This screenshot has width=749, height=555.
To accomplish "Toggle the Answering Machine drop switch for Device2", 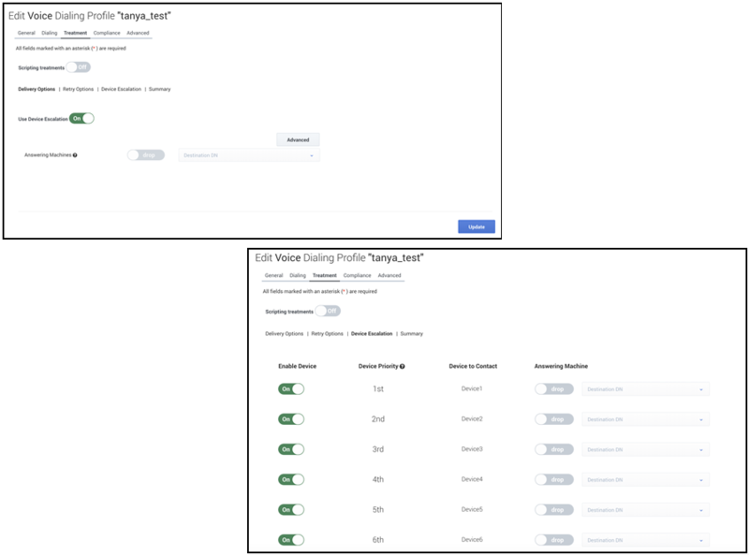I will click(x=555, y=419).
